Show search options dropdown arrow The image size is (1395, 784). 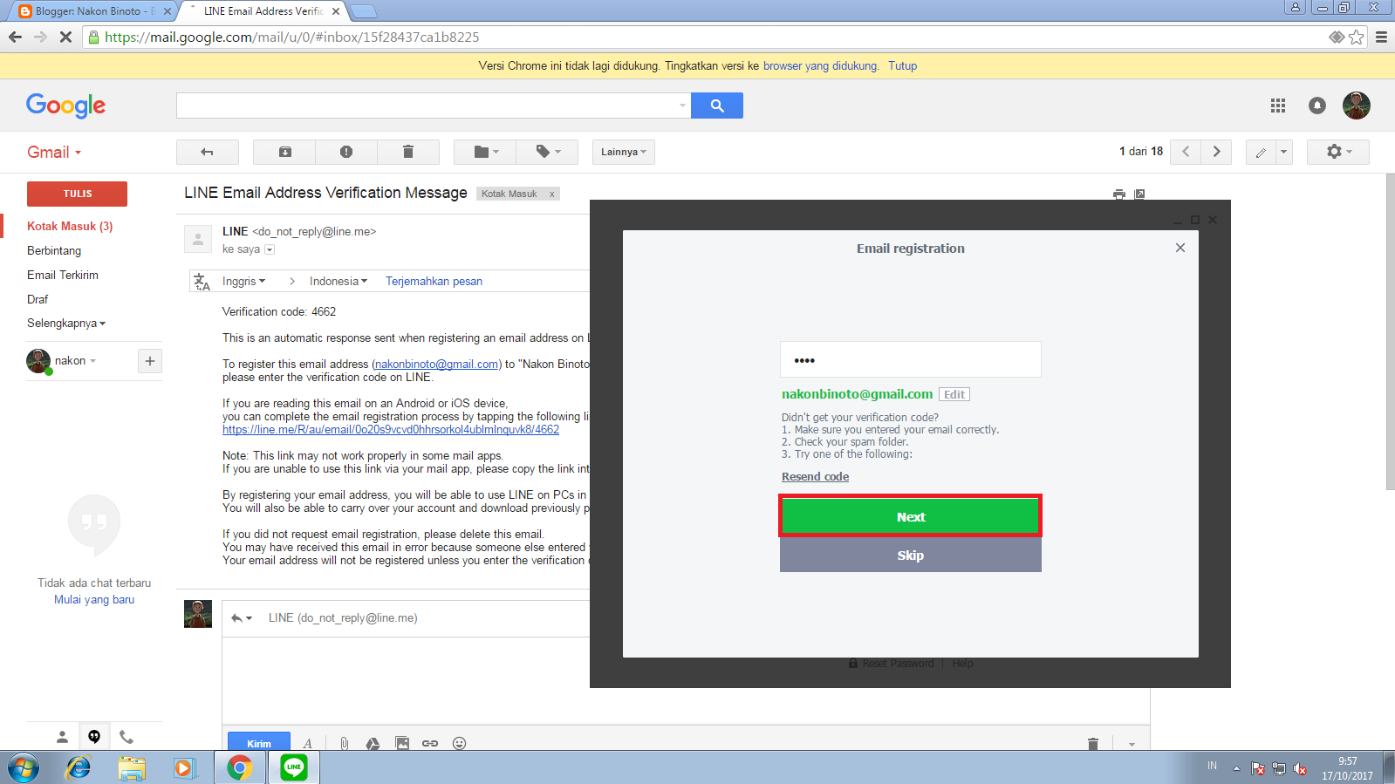tap(682, 106)
